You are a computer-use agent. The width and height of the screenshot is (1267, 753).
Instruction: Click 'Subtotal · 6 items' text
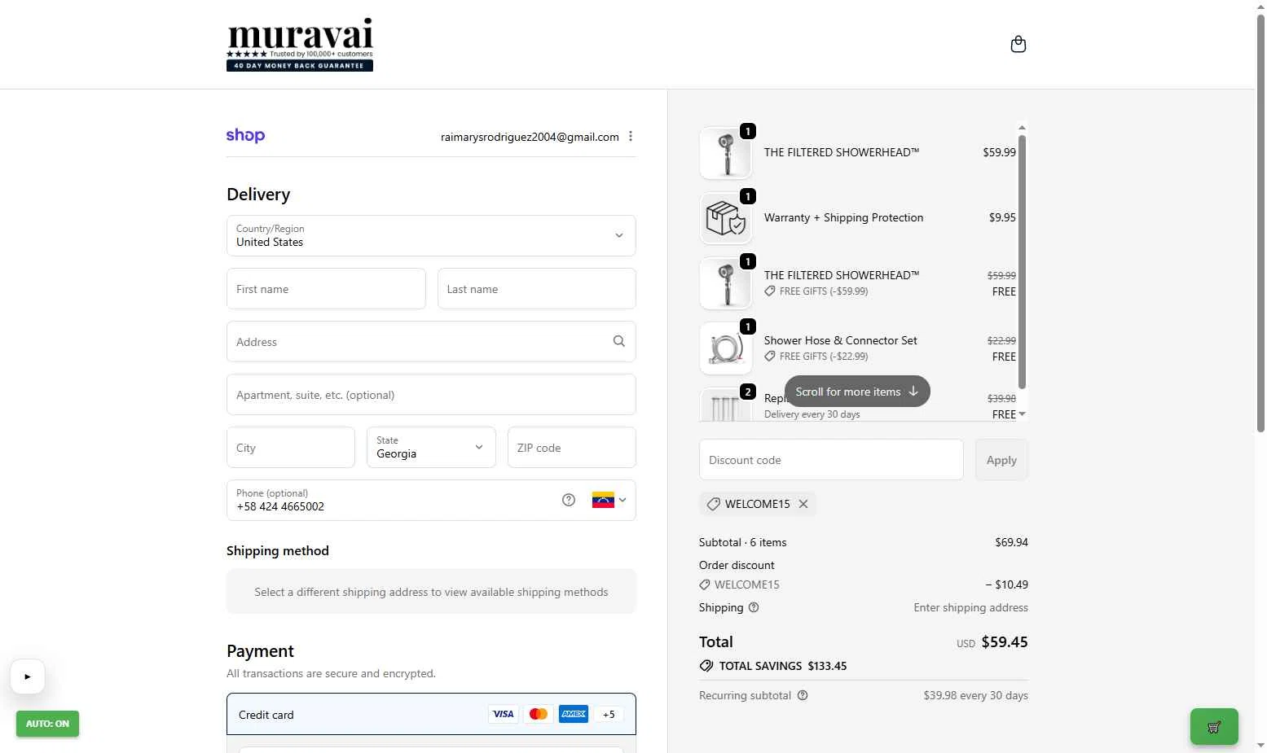743,542
